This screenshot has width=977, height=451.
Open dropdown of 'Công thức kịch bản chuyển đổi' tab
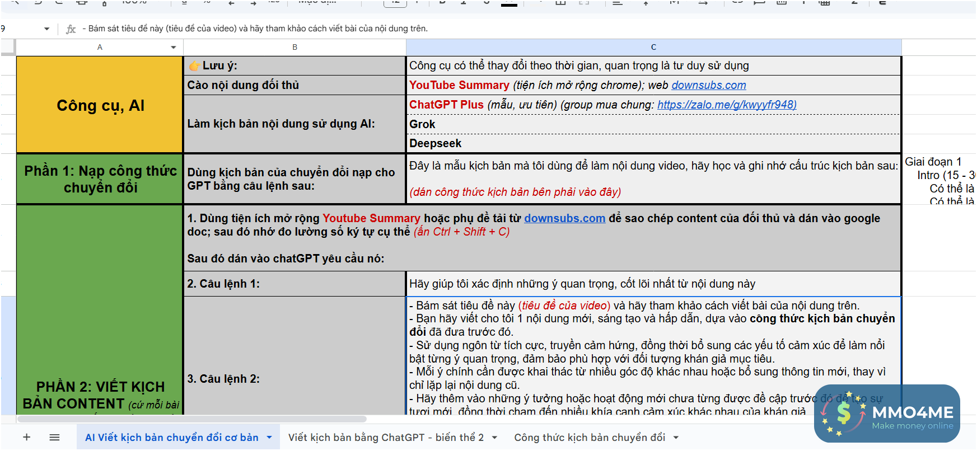coord(676,438)
